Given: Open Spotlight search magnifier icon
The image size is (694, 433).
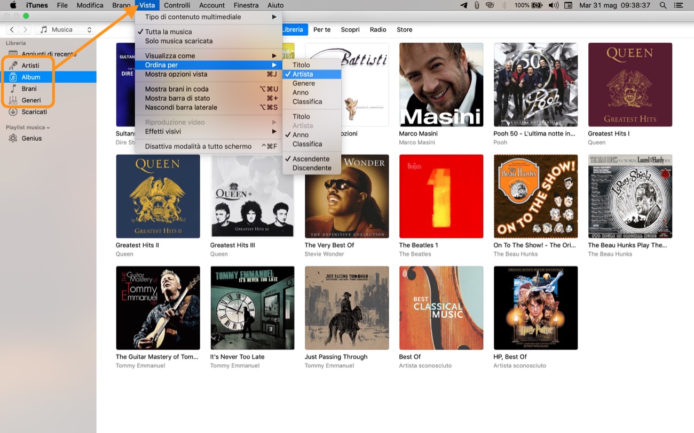Looking at the screenshot, I should pos(663,5).
